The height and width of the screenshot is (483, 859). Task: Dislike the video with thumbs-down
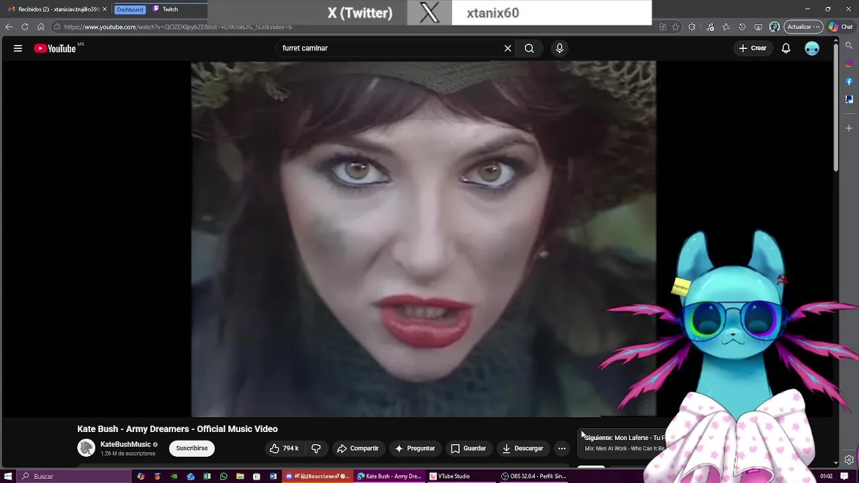pyautogui.click(x=316, y=448)
